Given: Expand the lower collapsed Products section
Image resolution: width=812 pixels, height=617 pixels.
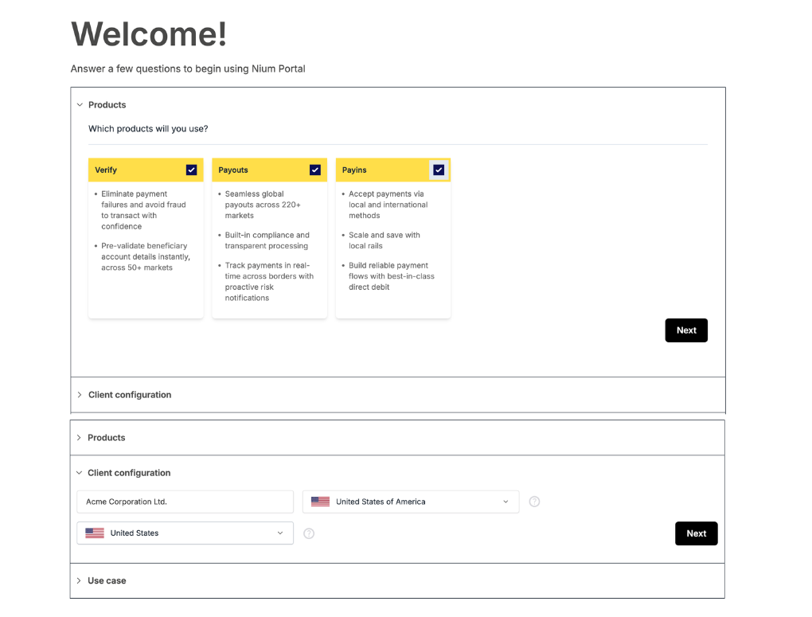Looking at the screenshot, I should [x=398, y=438].
